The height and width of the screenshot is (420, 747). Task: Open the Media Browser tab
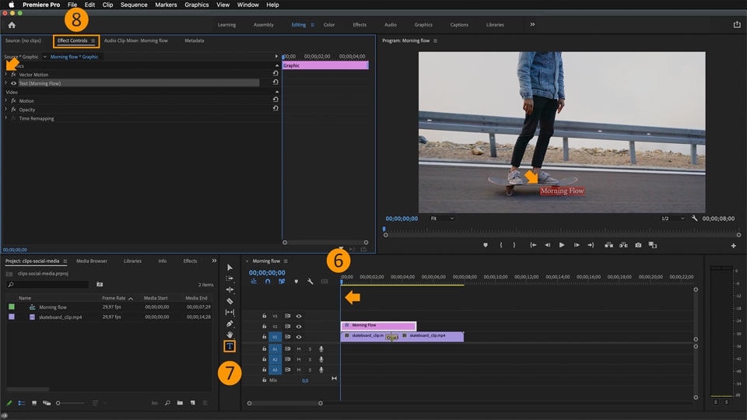(92, 261)
